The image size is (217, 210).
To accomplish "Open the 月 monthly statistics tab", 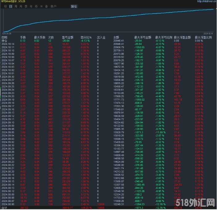I will (21, 6).
